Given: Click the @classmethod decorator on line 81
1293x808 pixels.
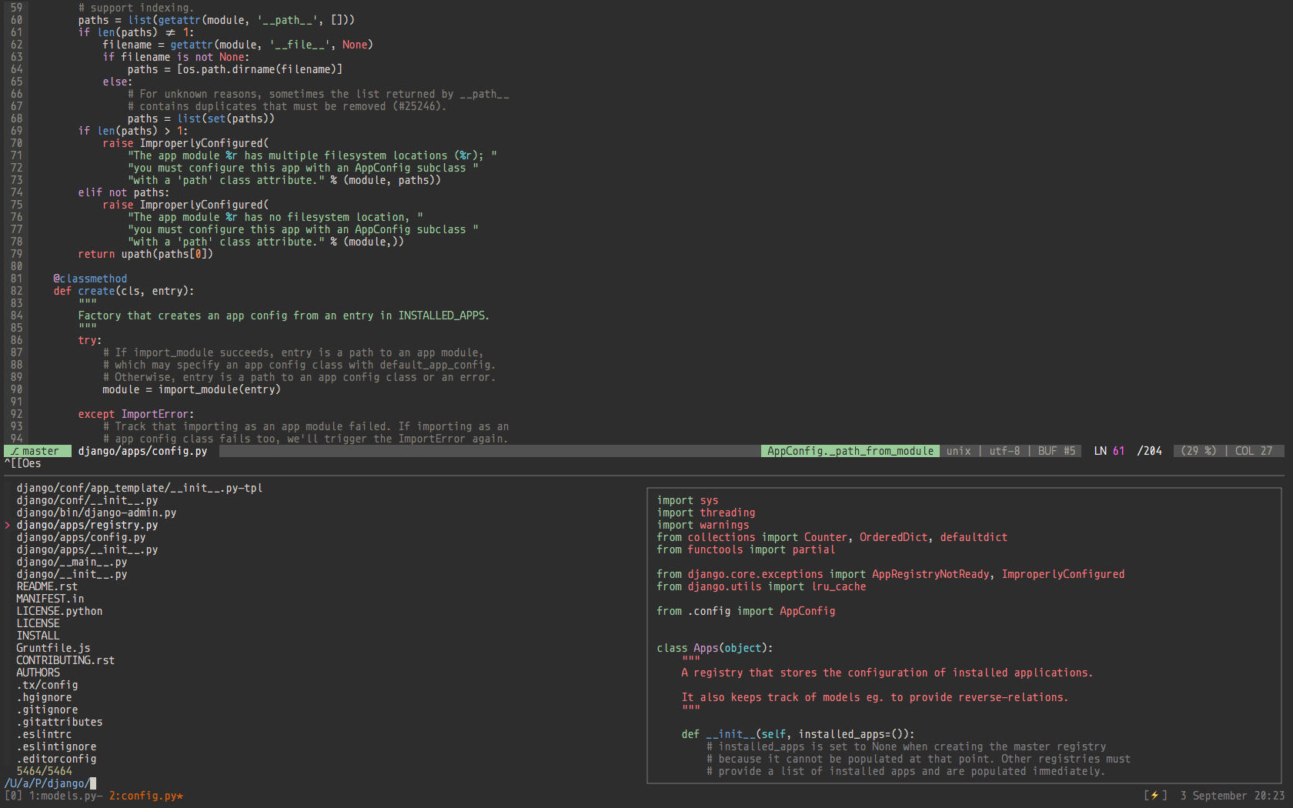Looking at the screenshot, I should (90, 279).
